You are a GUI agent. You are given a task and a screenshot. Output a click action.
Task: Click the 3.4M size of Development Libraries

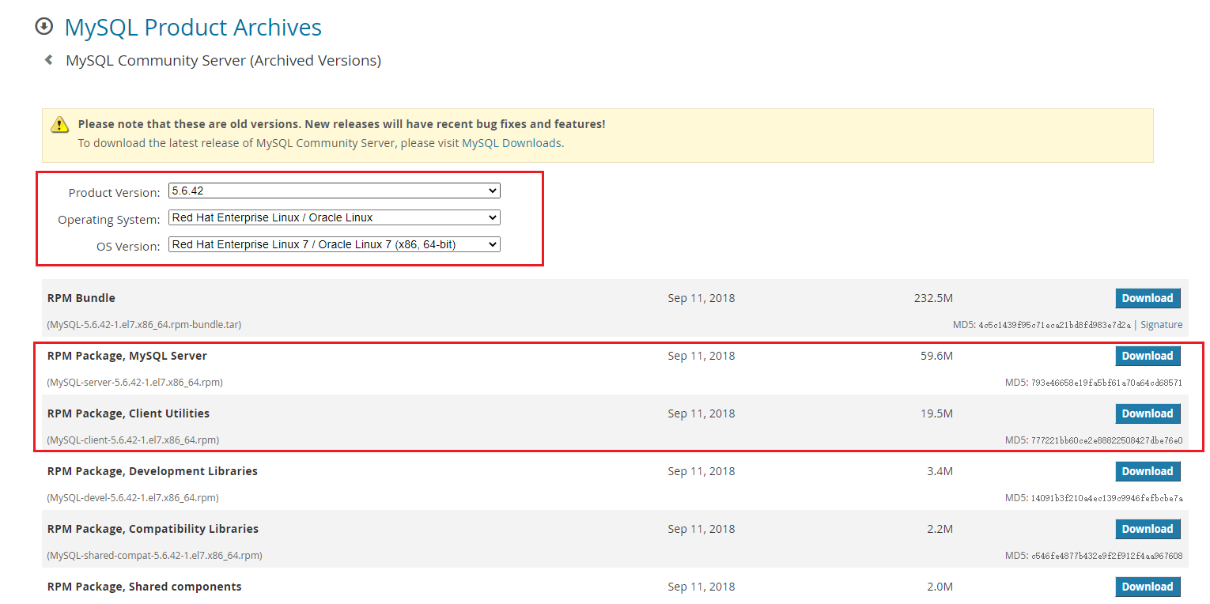pos(940,471)
